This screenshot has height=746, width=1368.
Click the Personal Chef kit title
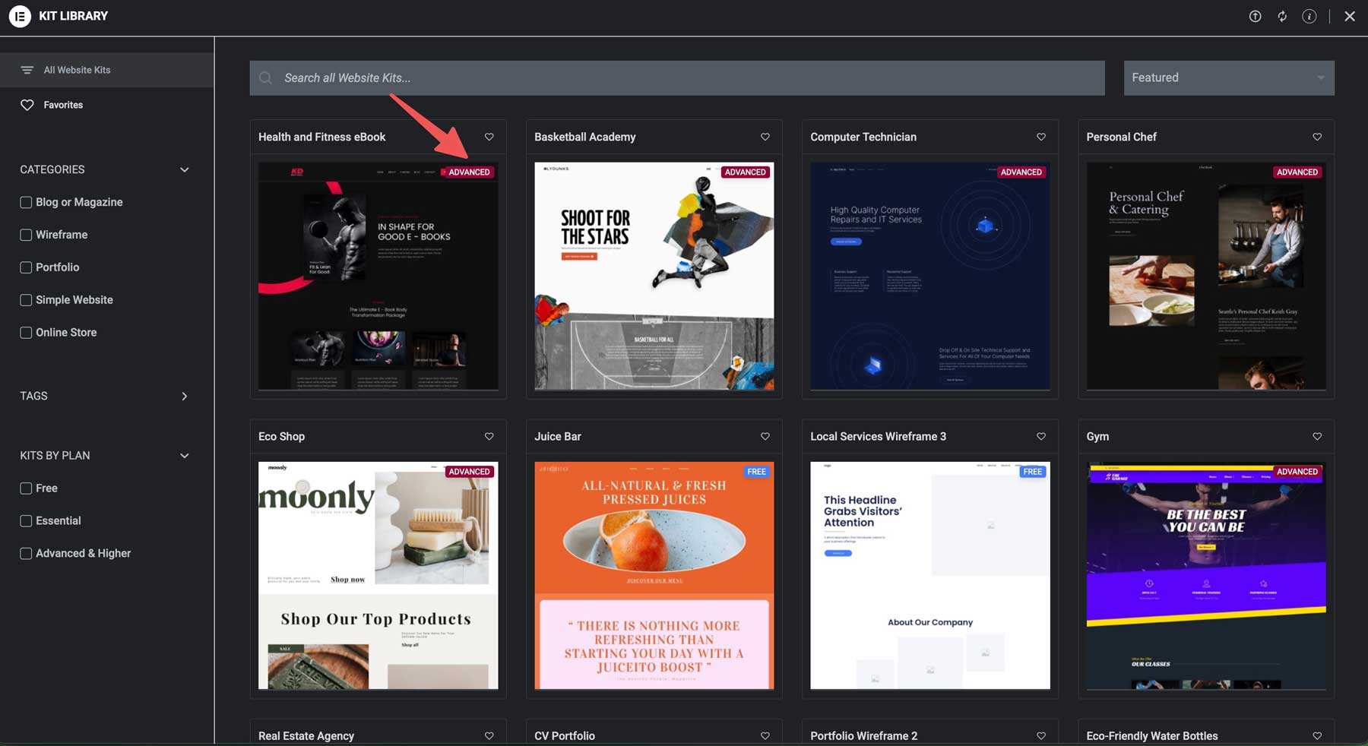pyautogui.click(x=1122, y=137)
